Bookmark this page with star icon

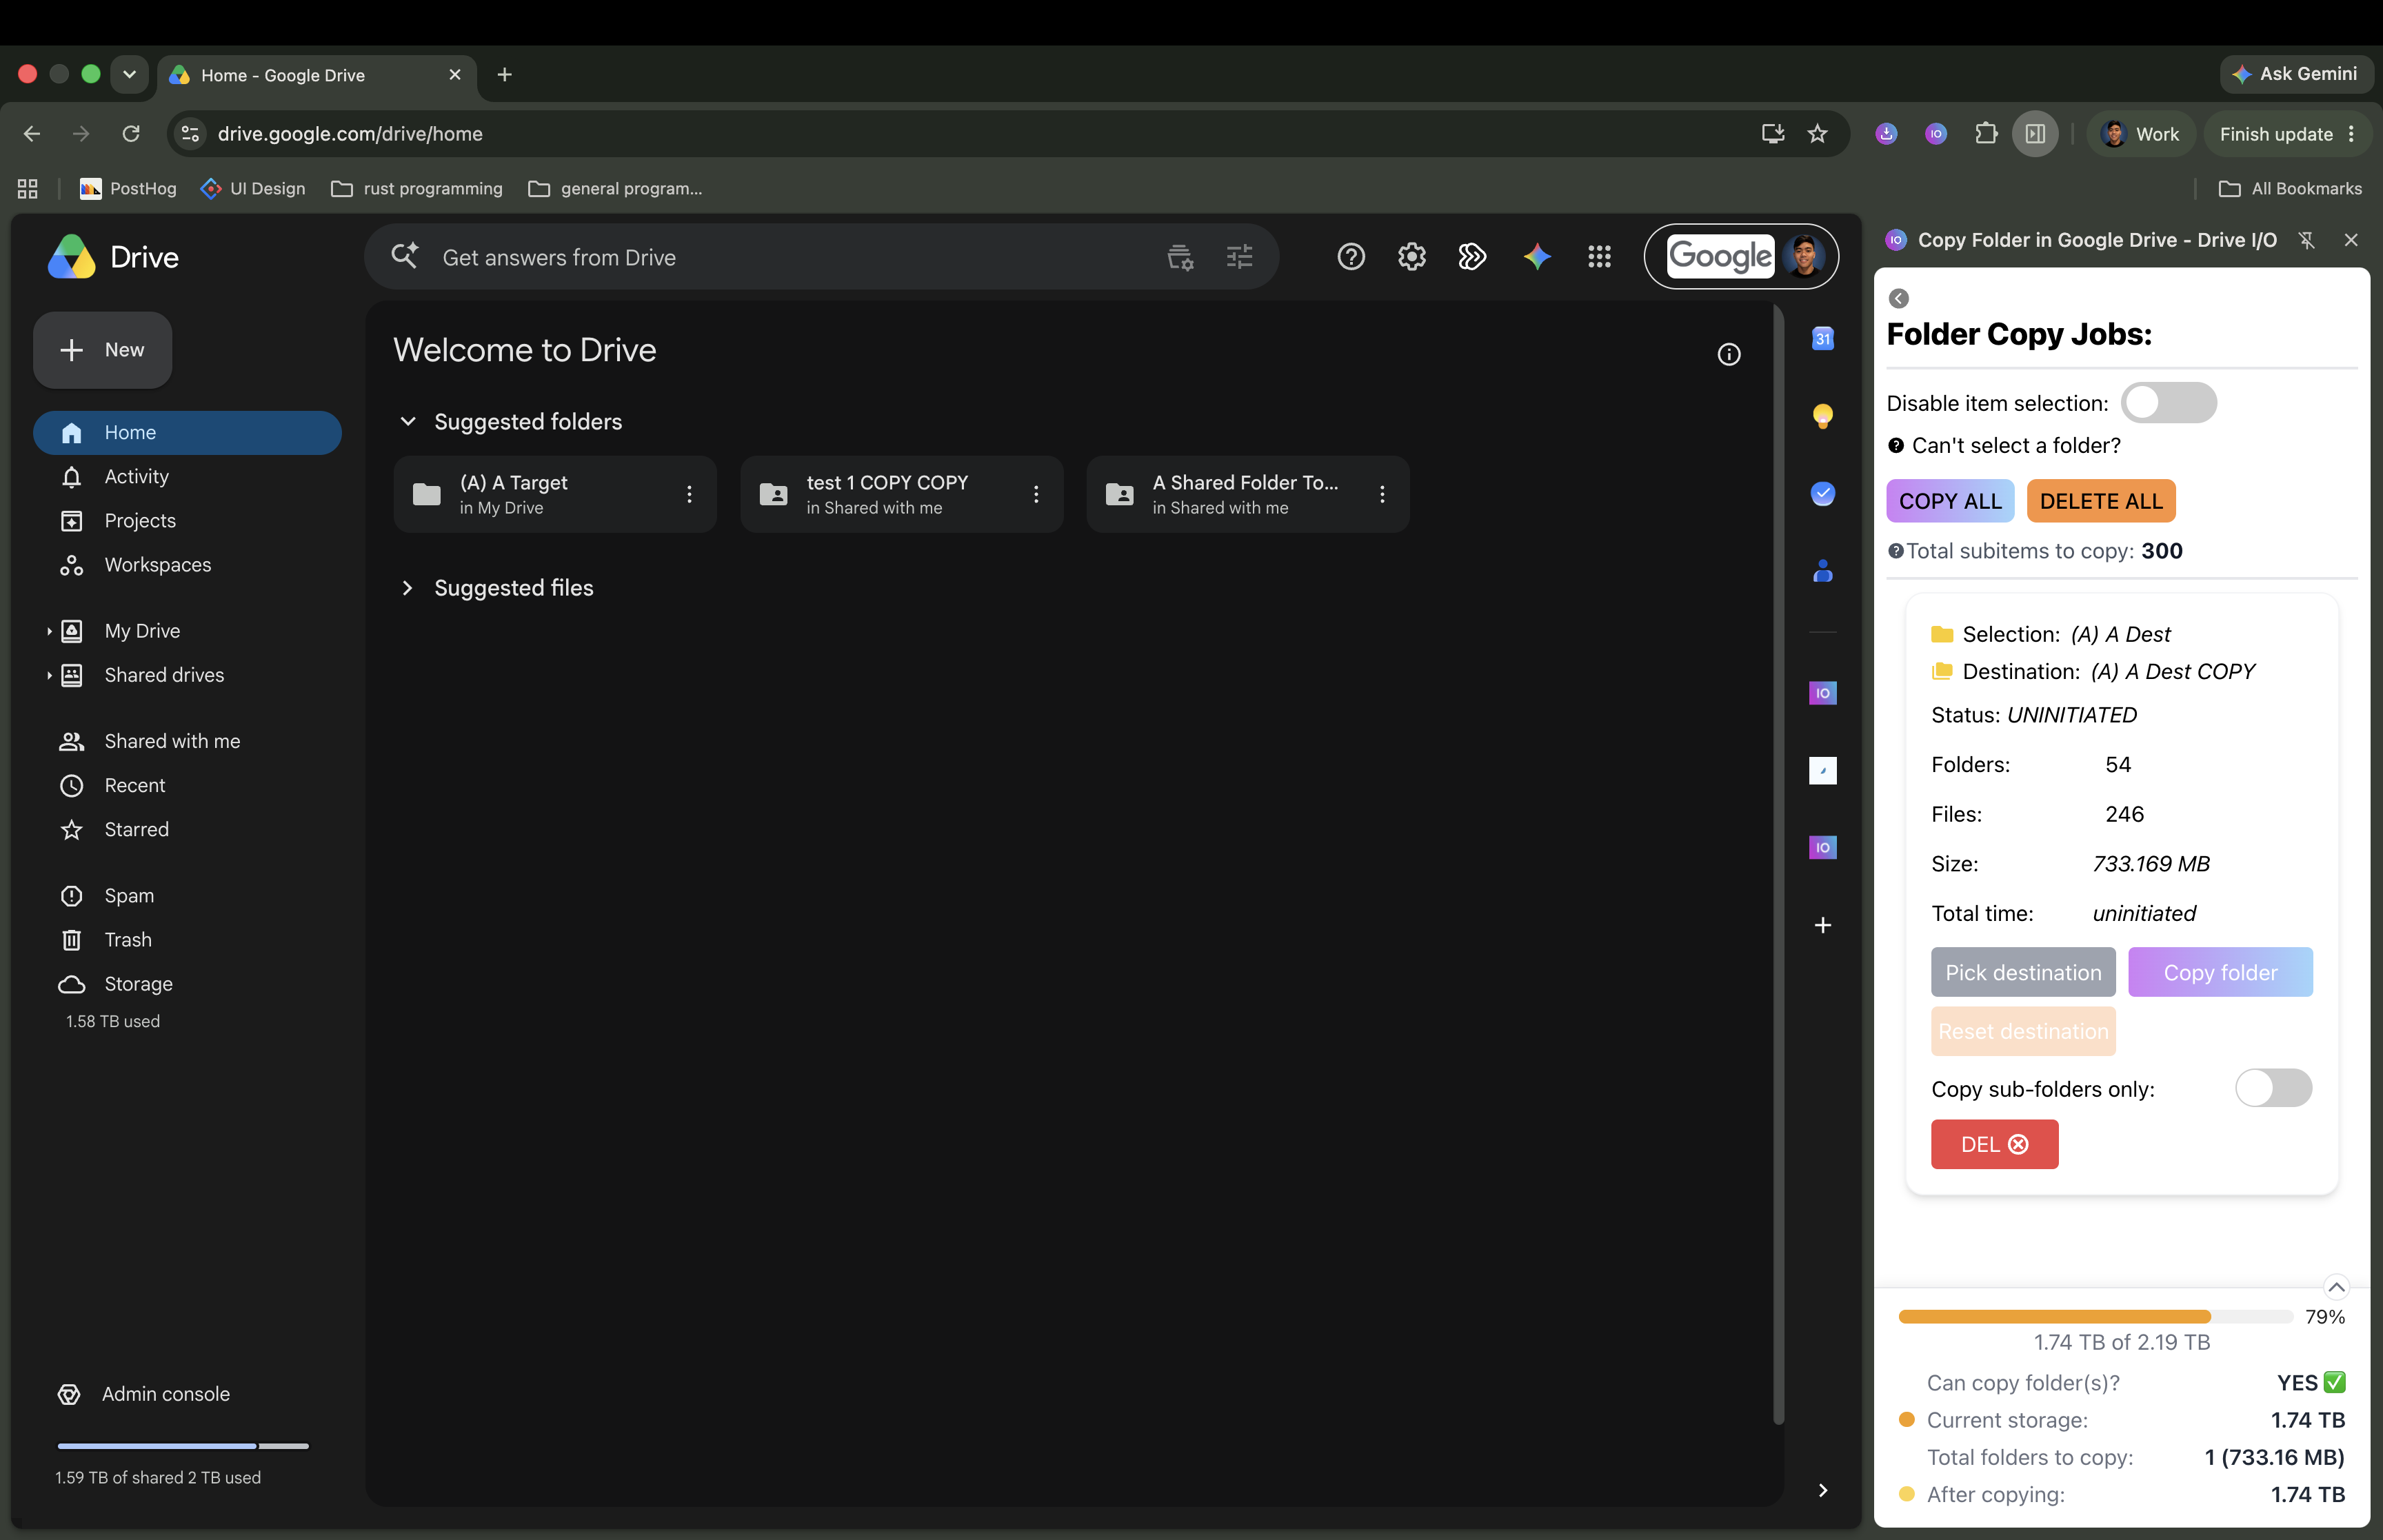tap(1817, 134)
